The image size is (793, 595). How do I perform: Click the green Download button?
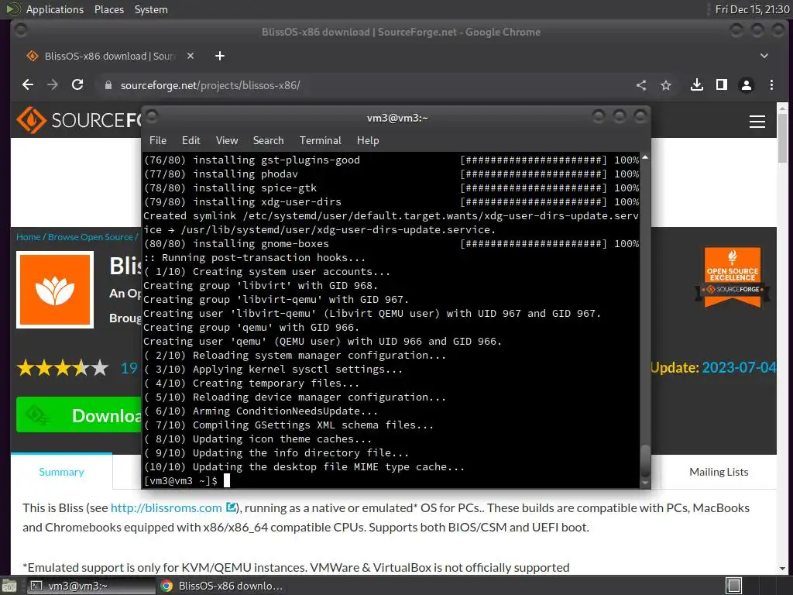[x=79, y=415]
